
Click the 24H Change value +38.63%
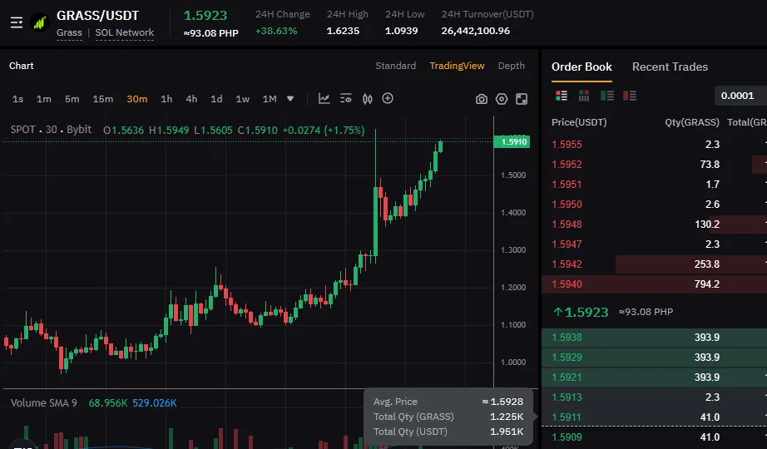(276, 31)
